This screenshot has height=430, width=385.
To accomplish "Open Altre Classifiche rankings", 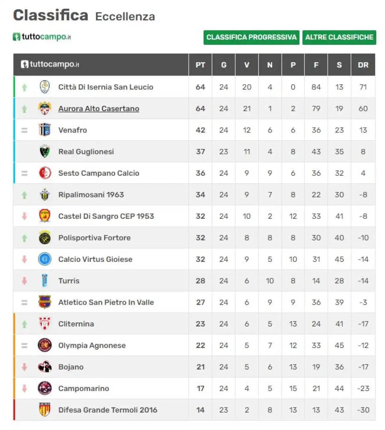I will click(339, 37).
